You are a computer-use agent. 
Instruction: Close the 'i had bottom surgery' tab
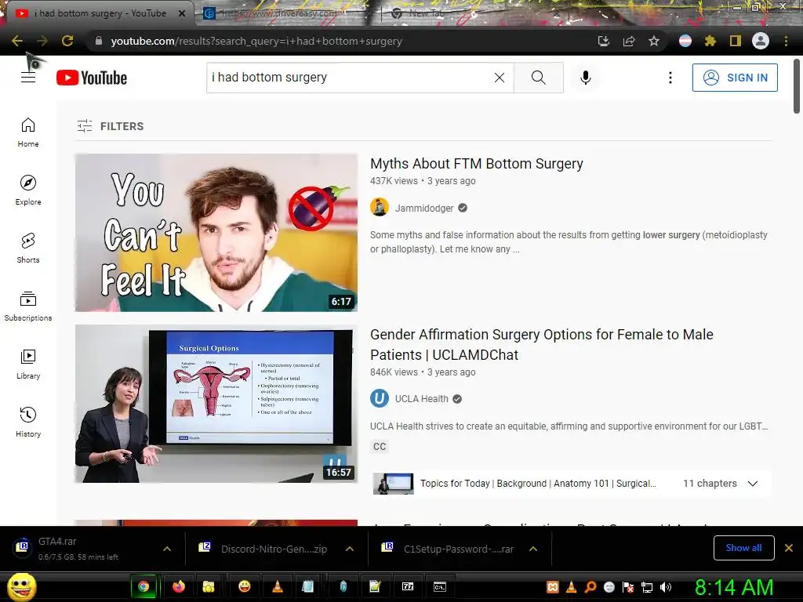181,13
